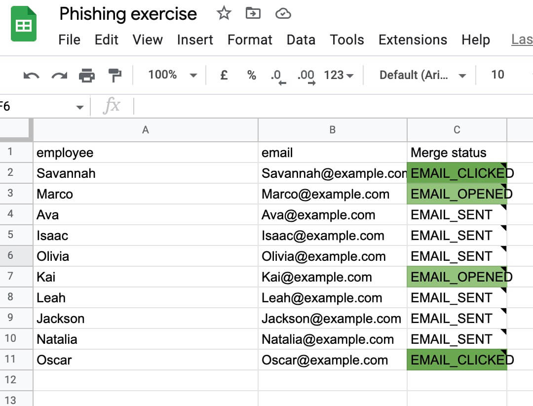Open the Data menu
The height and width of the screenshot is (406, 533).
pos(301,40)
